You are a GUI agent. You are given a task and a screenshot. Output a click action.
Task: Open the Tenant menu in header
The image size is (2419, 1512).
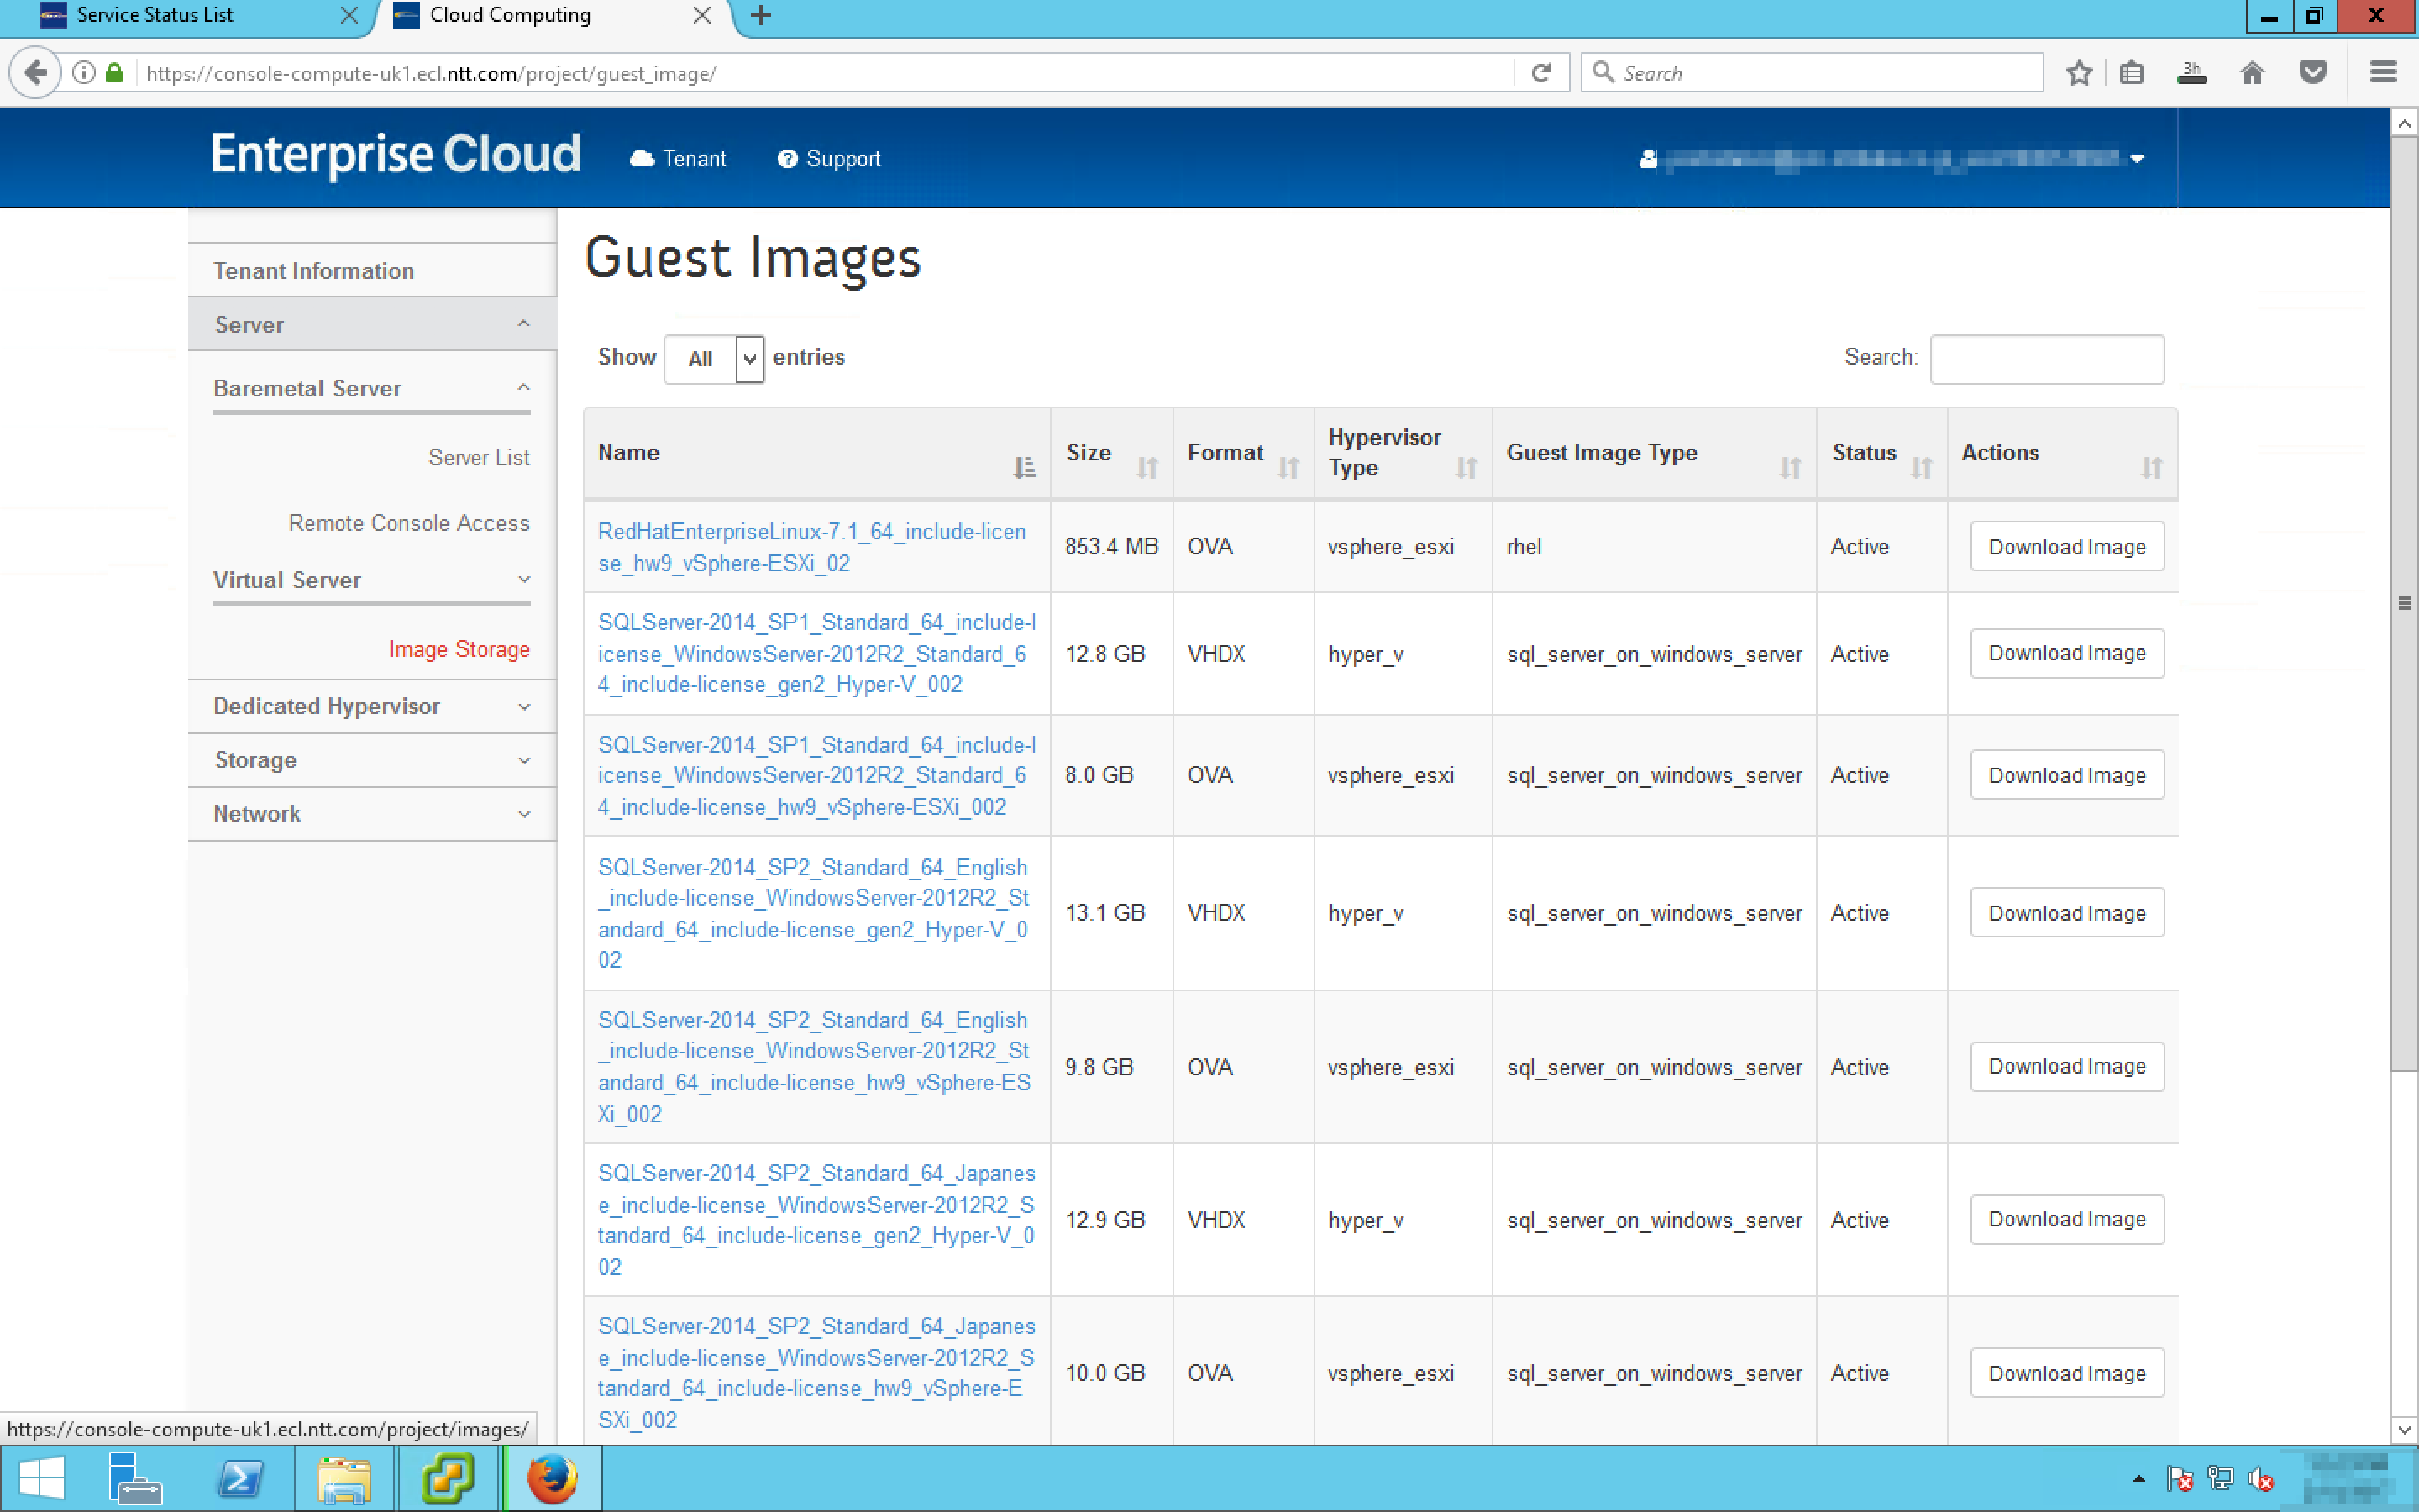tap(679, 159)
